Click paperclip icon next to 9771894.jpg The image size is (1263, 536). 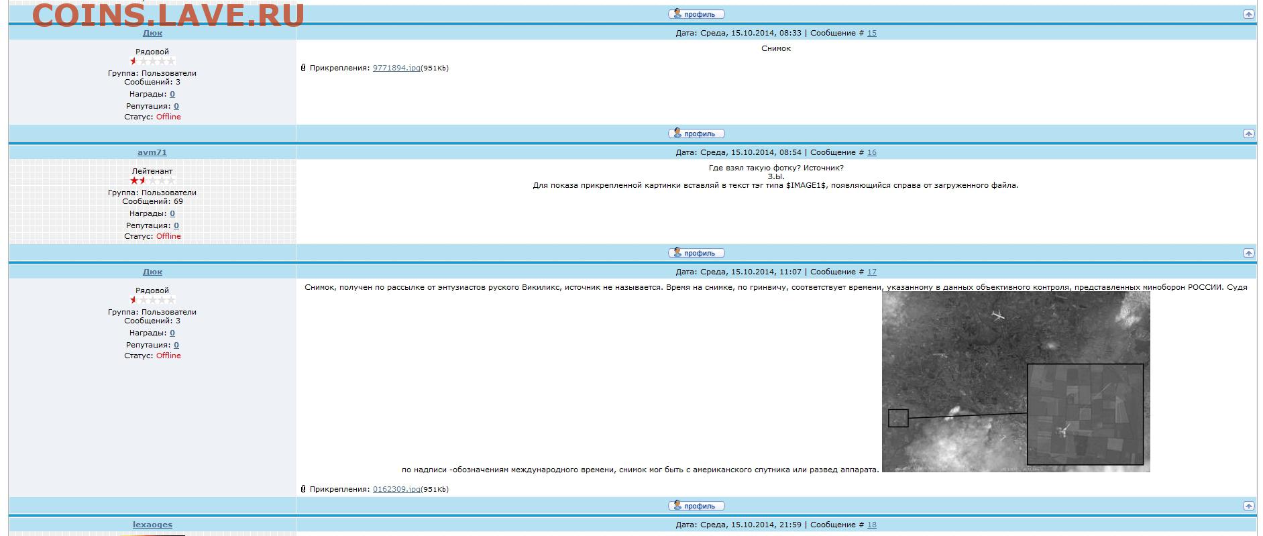pos(303,68)
